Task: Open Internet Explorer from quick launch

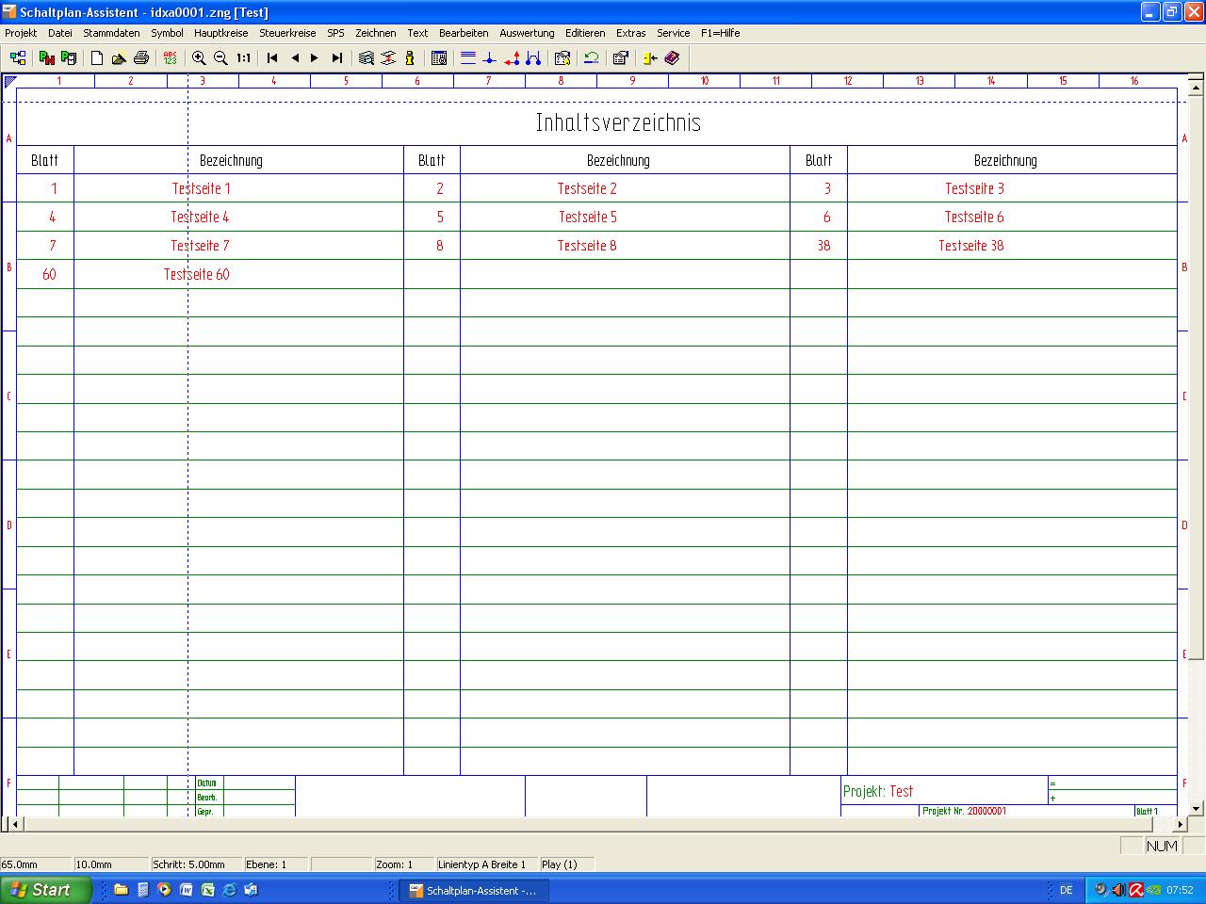Action: [x=229, y=889]
